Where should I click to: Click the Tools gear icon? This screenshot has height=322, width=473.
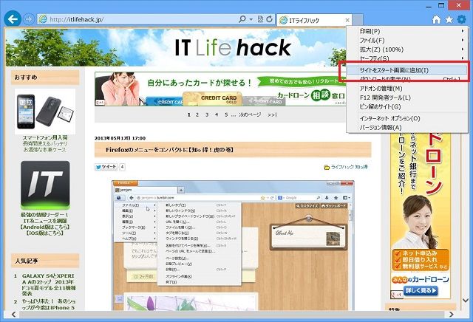(461, 20)
